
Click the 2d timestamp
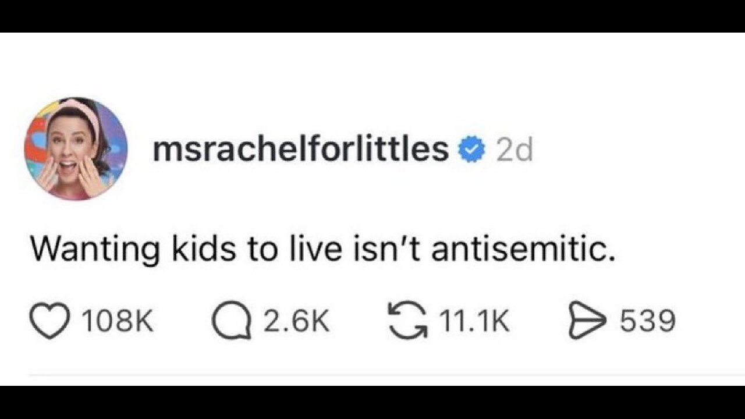click(514, 151)
